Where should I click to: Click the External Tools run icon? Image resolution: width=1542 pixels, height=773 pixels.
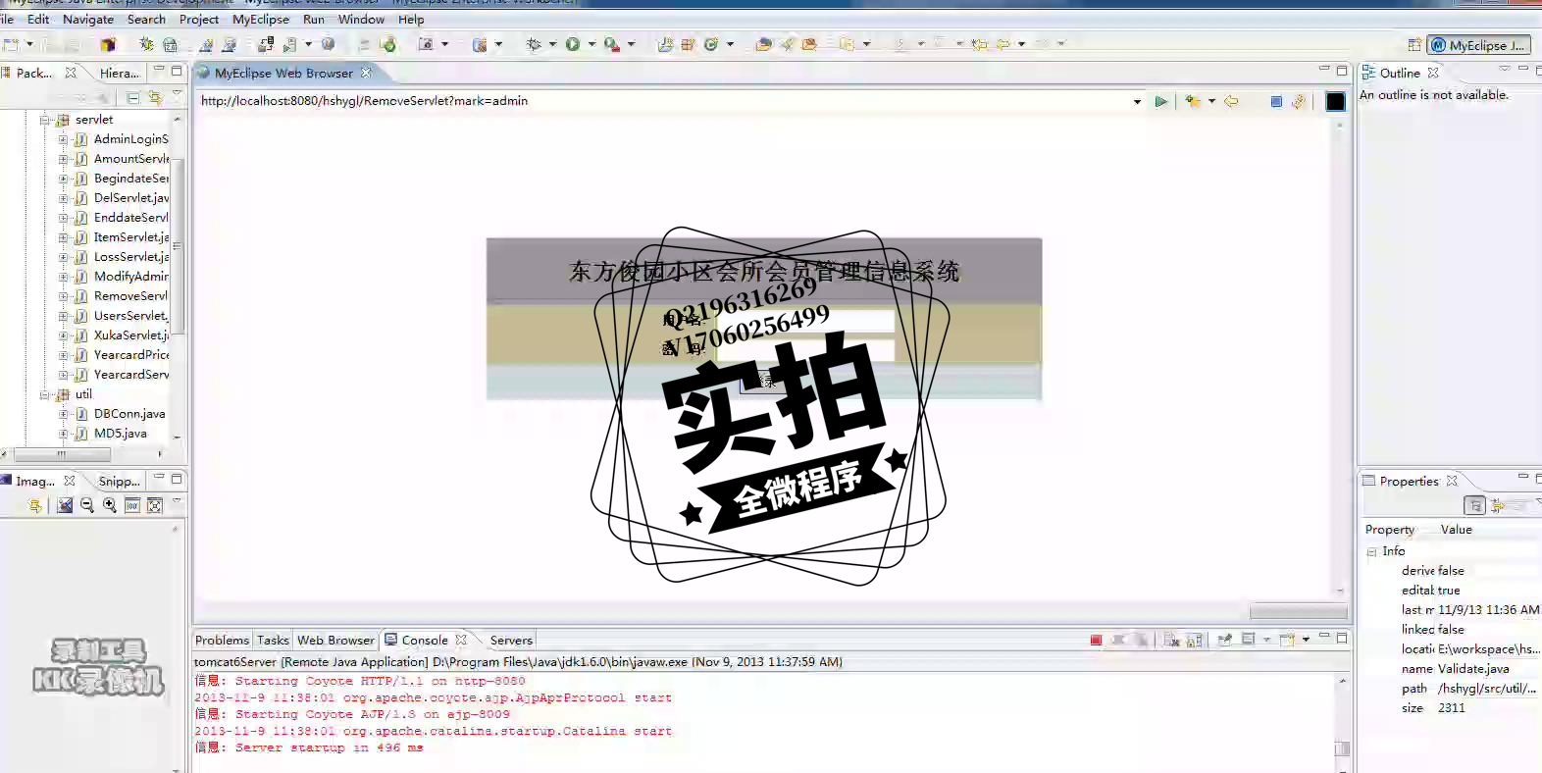click(611, 44)
